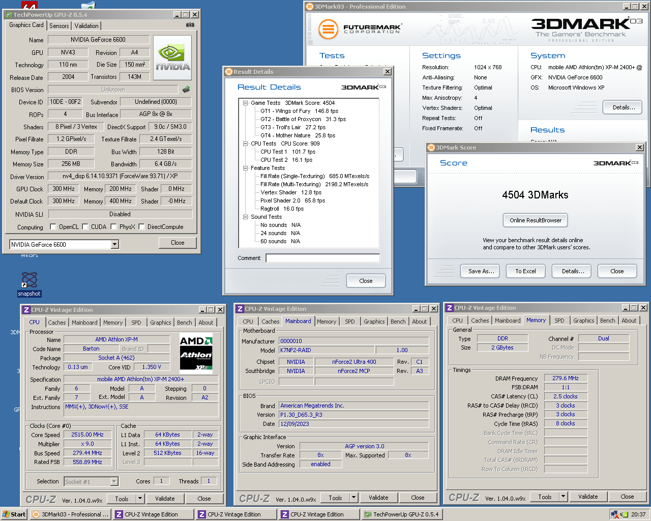Viewport: 651px width, 521px height.
Task: Click Save As in 3DMark Score window
Action: (481, 271)
